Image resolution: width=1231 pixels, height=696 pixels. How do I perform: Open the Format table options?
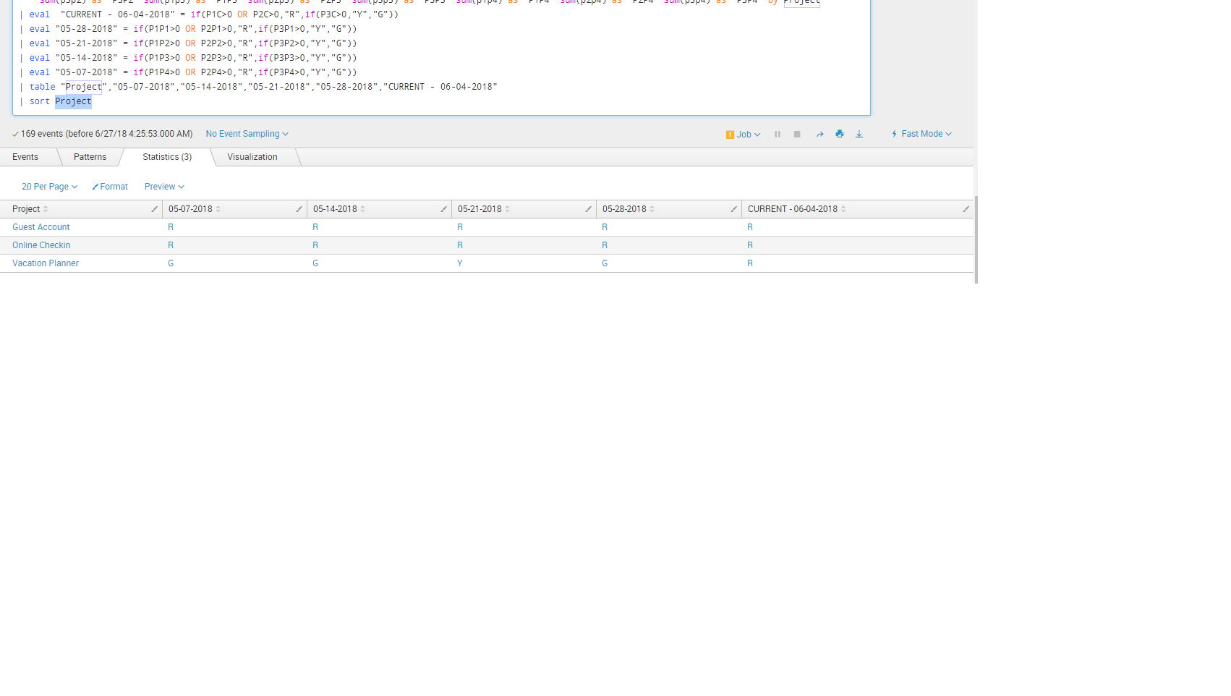110,187
